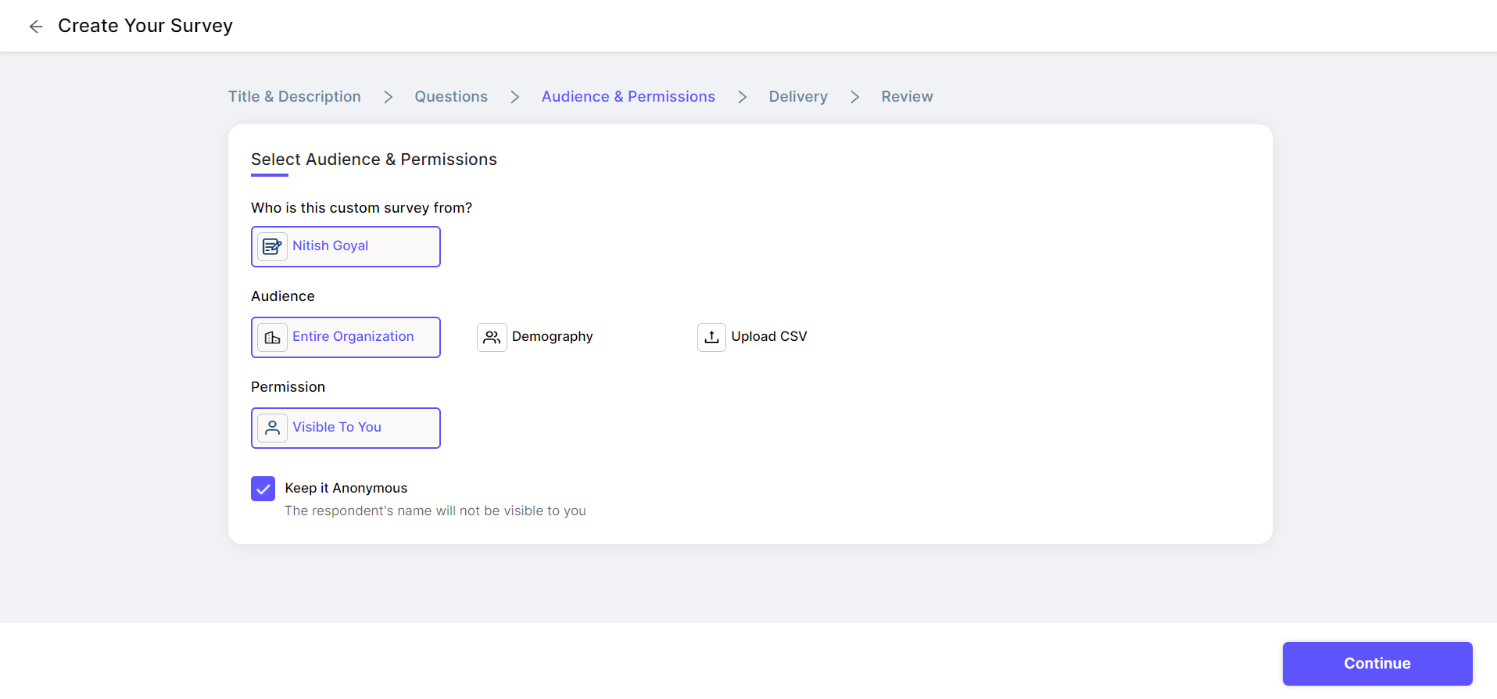Viewport: 1497px width, 699px height.
Task: Open the Nitish Goyal sender selector
Action: pyautogui.click(x=346, y=246)
